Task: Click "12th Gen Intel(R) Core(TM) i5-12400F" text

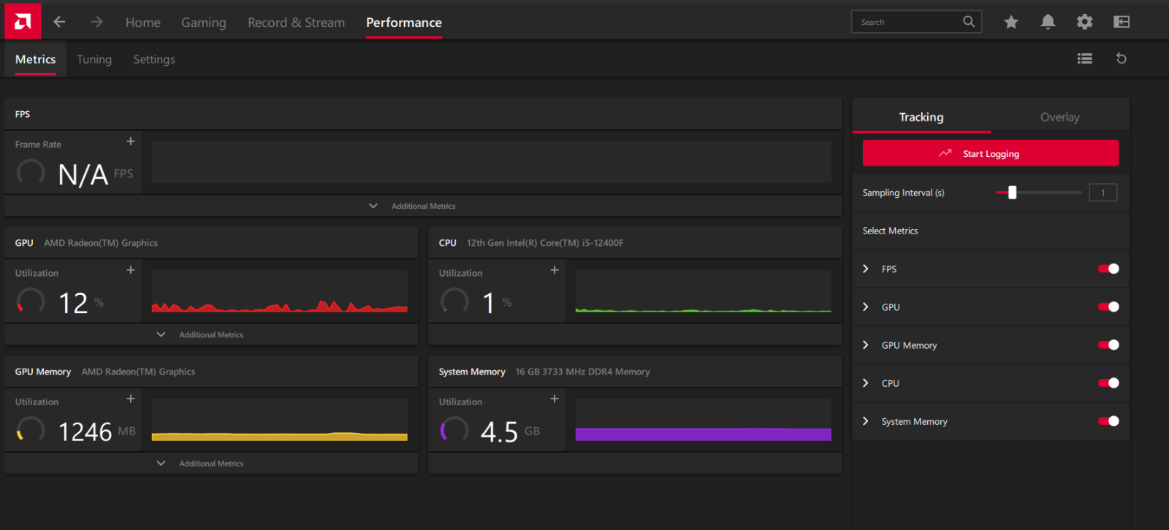Action: (x=545, y=243)
